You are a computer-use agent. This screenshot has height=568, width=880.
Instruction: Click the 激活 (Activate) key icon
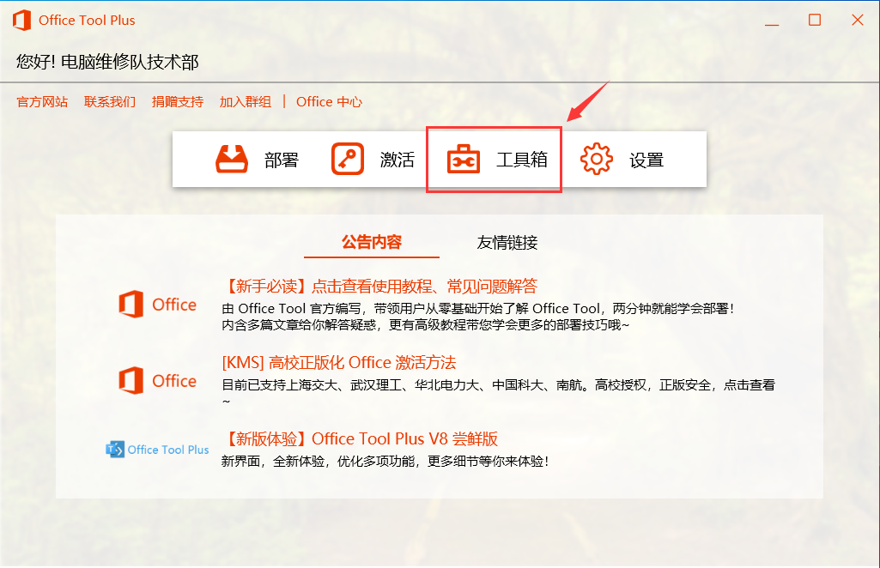click(x=348, y=160)
